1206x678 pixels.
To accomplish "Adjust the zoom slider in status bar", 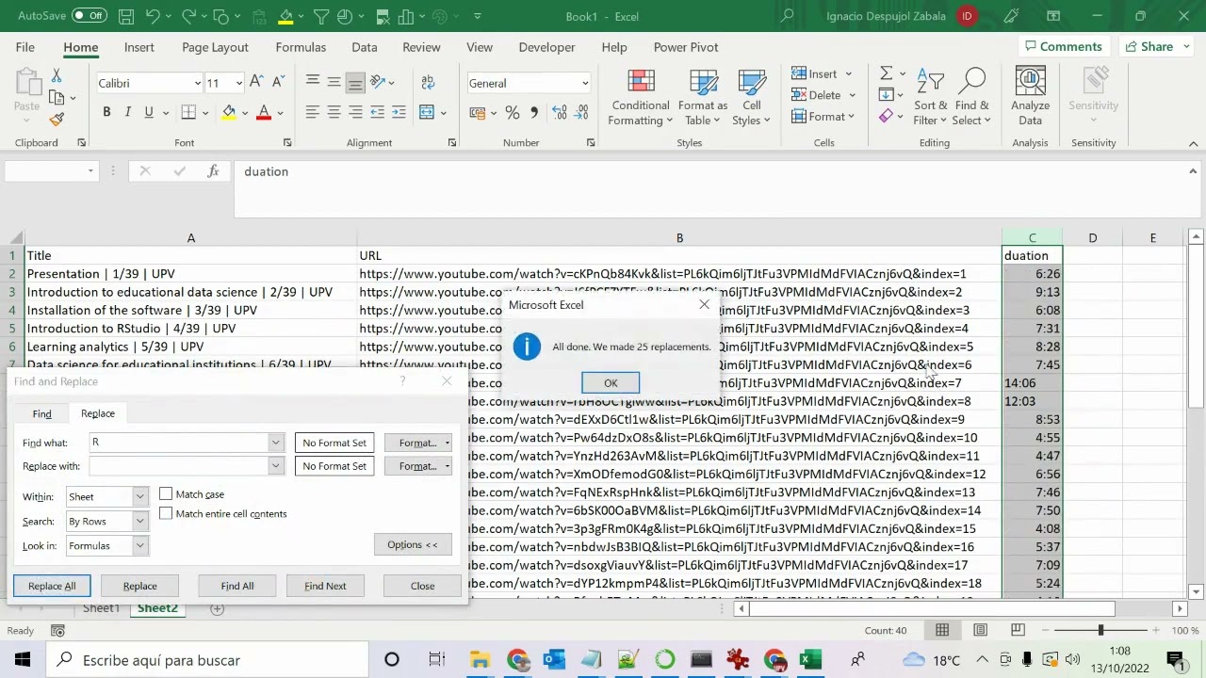I will pos(1100,630).
